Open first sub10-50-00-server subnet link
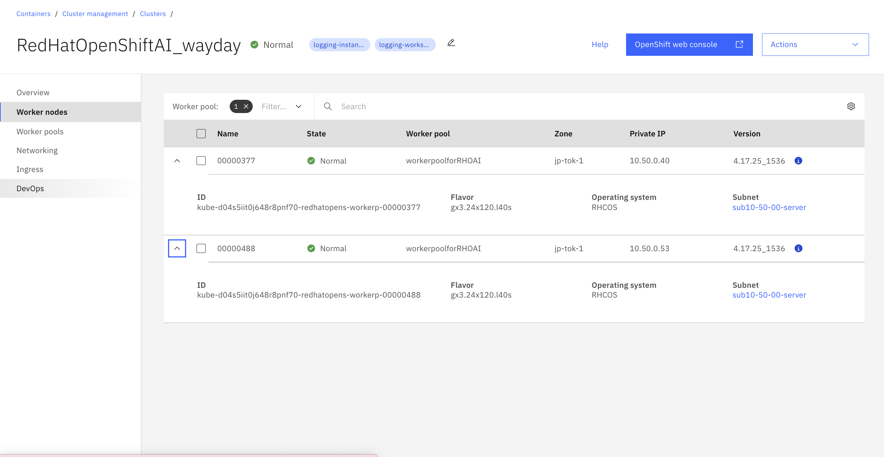This screenshot has height=457, width=884. [769, 207]
